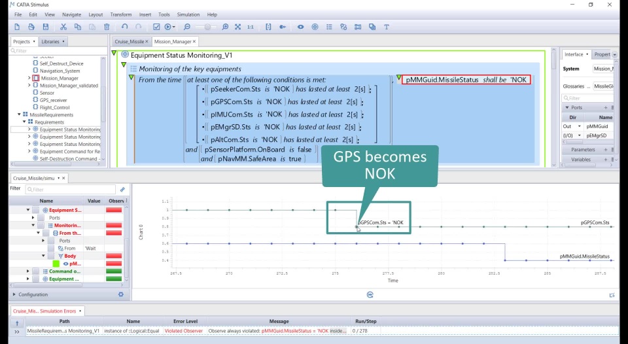Click the simulation Filter input field
The height and width of the screenshot is (344, 628).
(x=71, y=190)
